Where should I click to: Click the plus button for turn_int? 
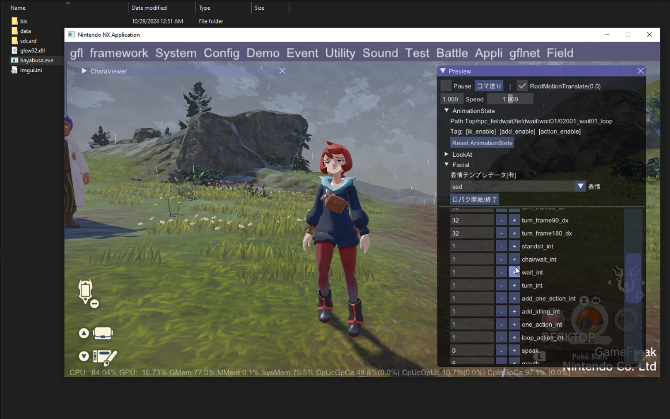tap(514, 285)
